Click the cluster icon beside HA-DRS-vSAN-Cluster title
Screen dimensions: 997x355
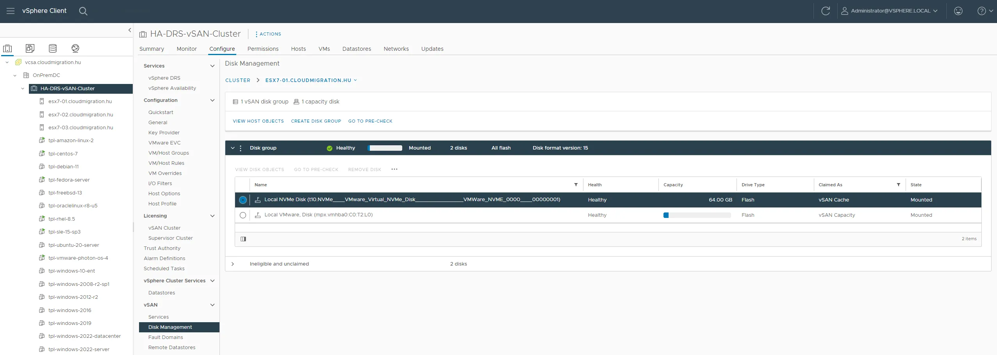143,34
